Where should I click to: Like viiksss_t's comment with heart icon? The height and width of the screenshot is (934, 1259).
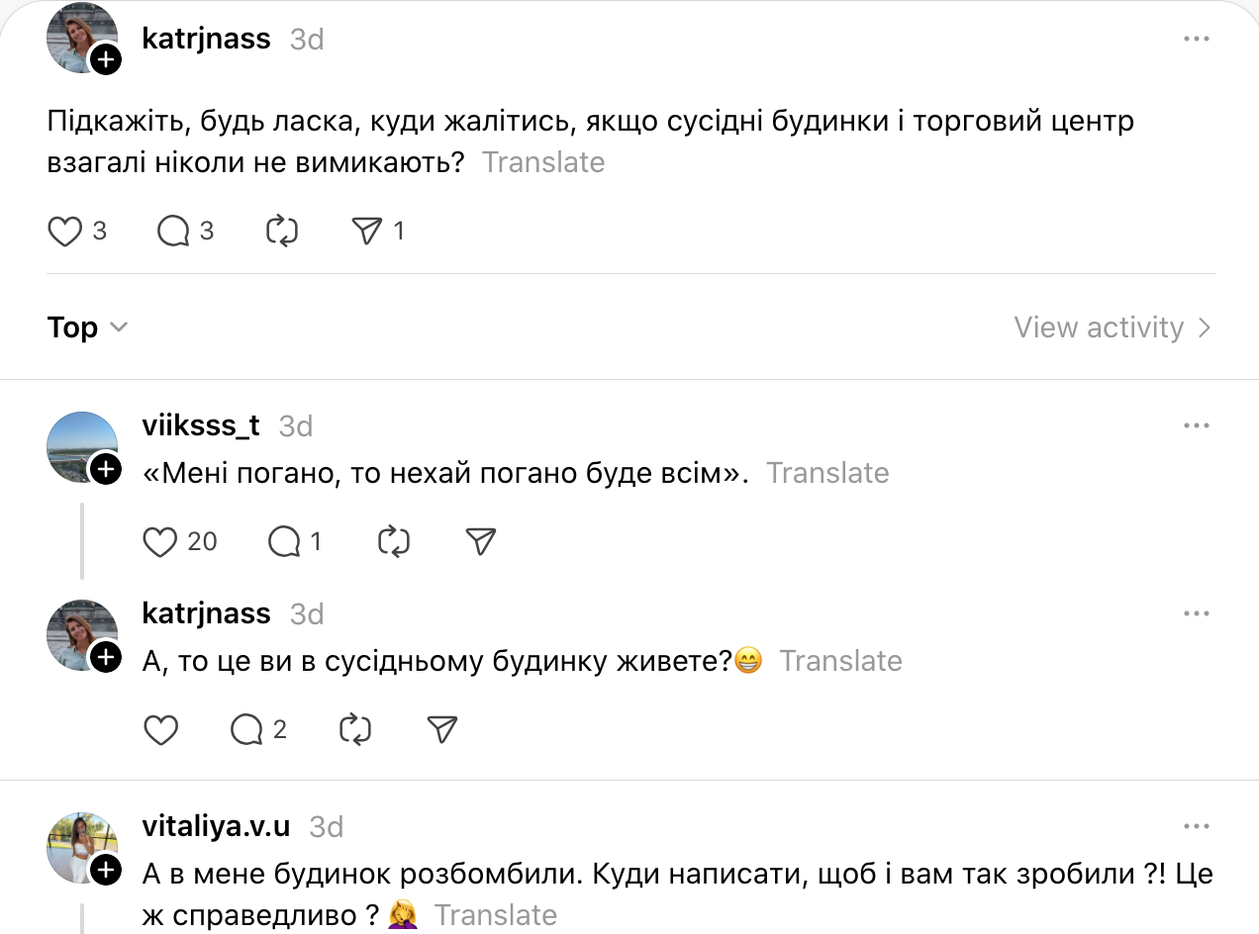(160, 541)
